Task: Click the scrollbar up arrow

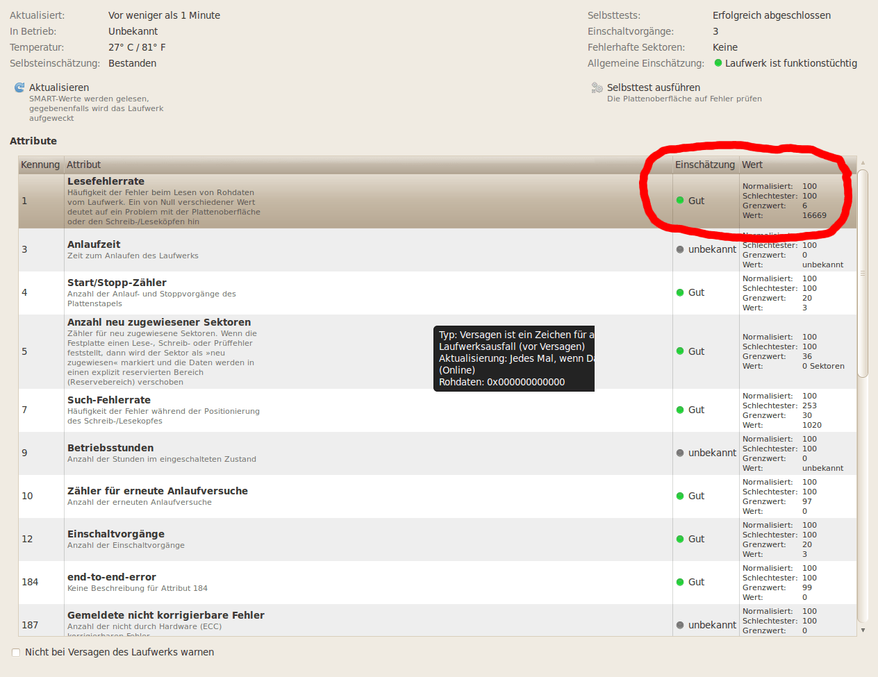Action: (x=863, y=163)
